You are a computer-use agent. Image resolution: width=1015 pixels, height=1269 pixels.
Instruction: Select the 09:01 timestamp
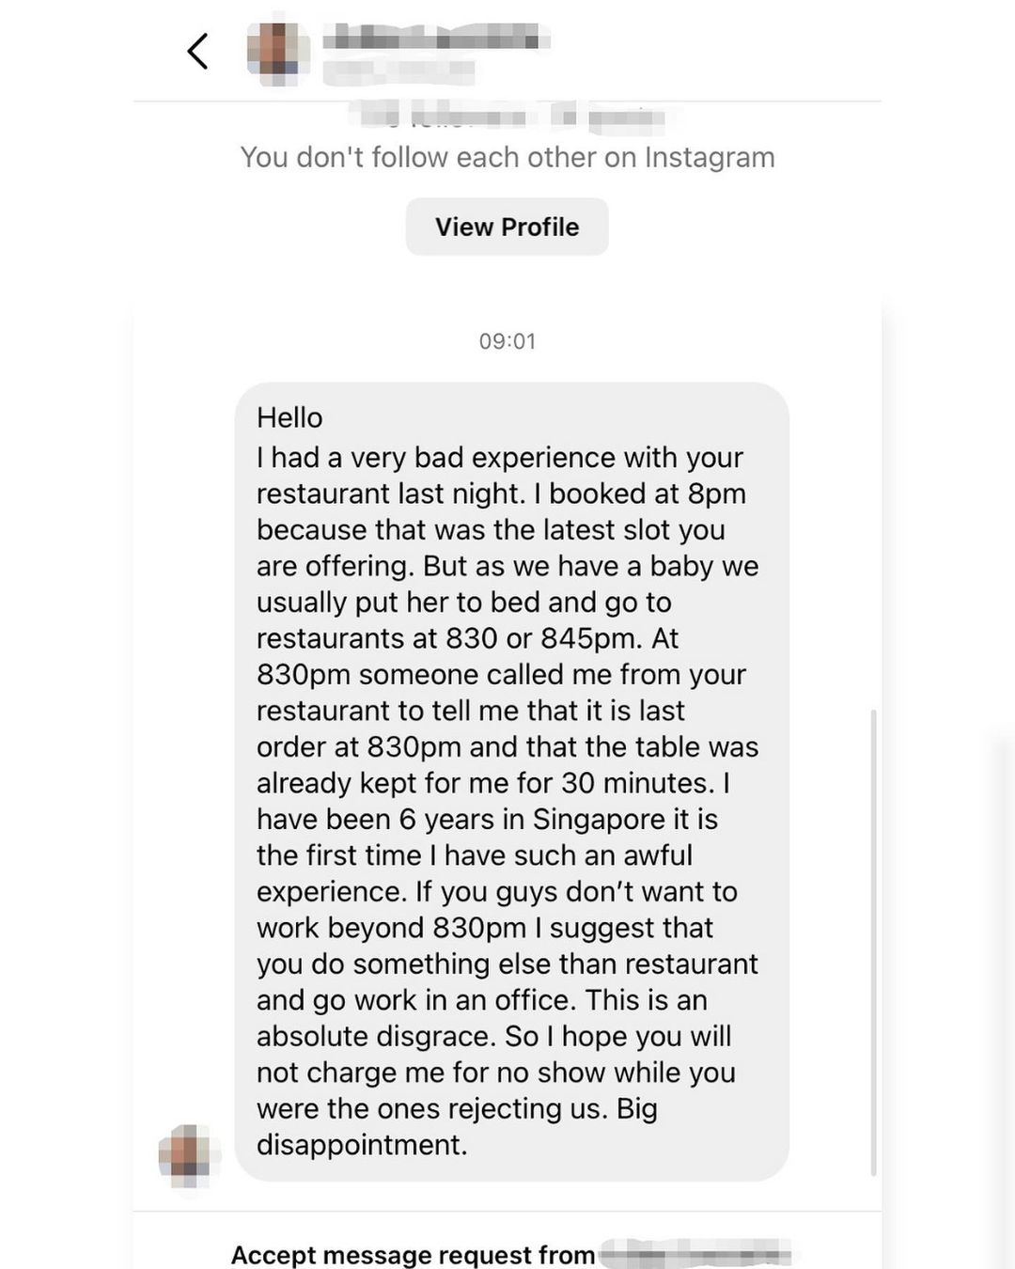tap(507, 340)
